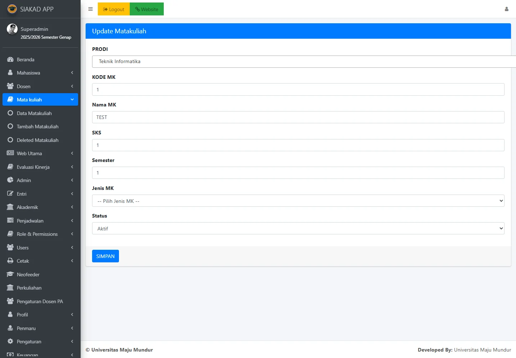
Task: Click the green Website button
Action: [147, 9]
